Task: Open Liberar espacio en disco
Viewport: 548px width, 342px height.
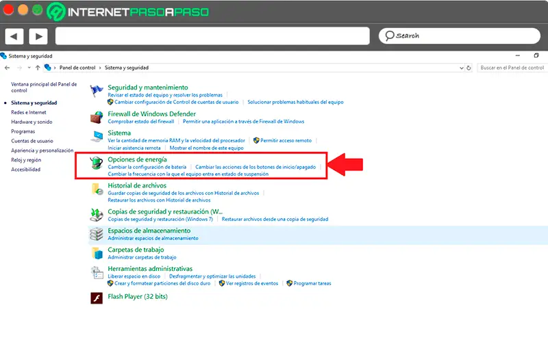Action: (134, 276)
